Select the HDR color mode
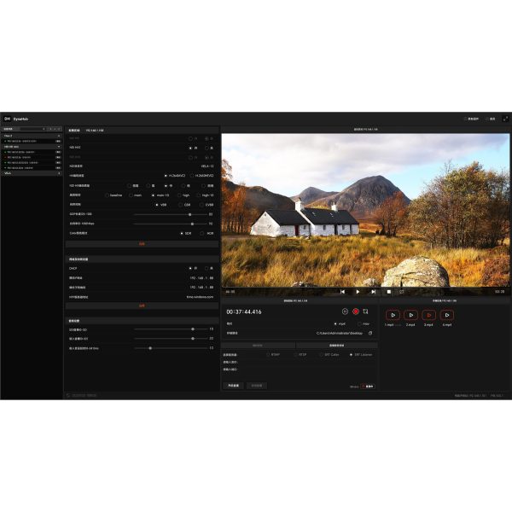This screenshot has height=512, width=512. (203, 232)
